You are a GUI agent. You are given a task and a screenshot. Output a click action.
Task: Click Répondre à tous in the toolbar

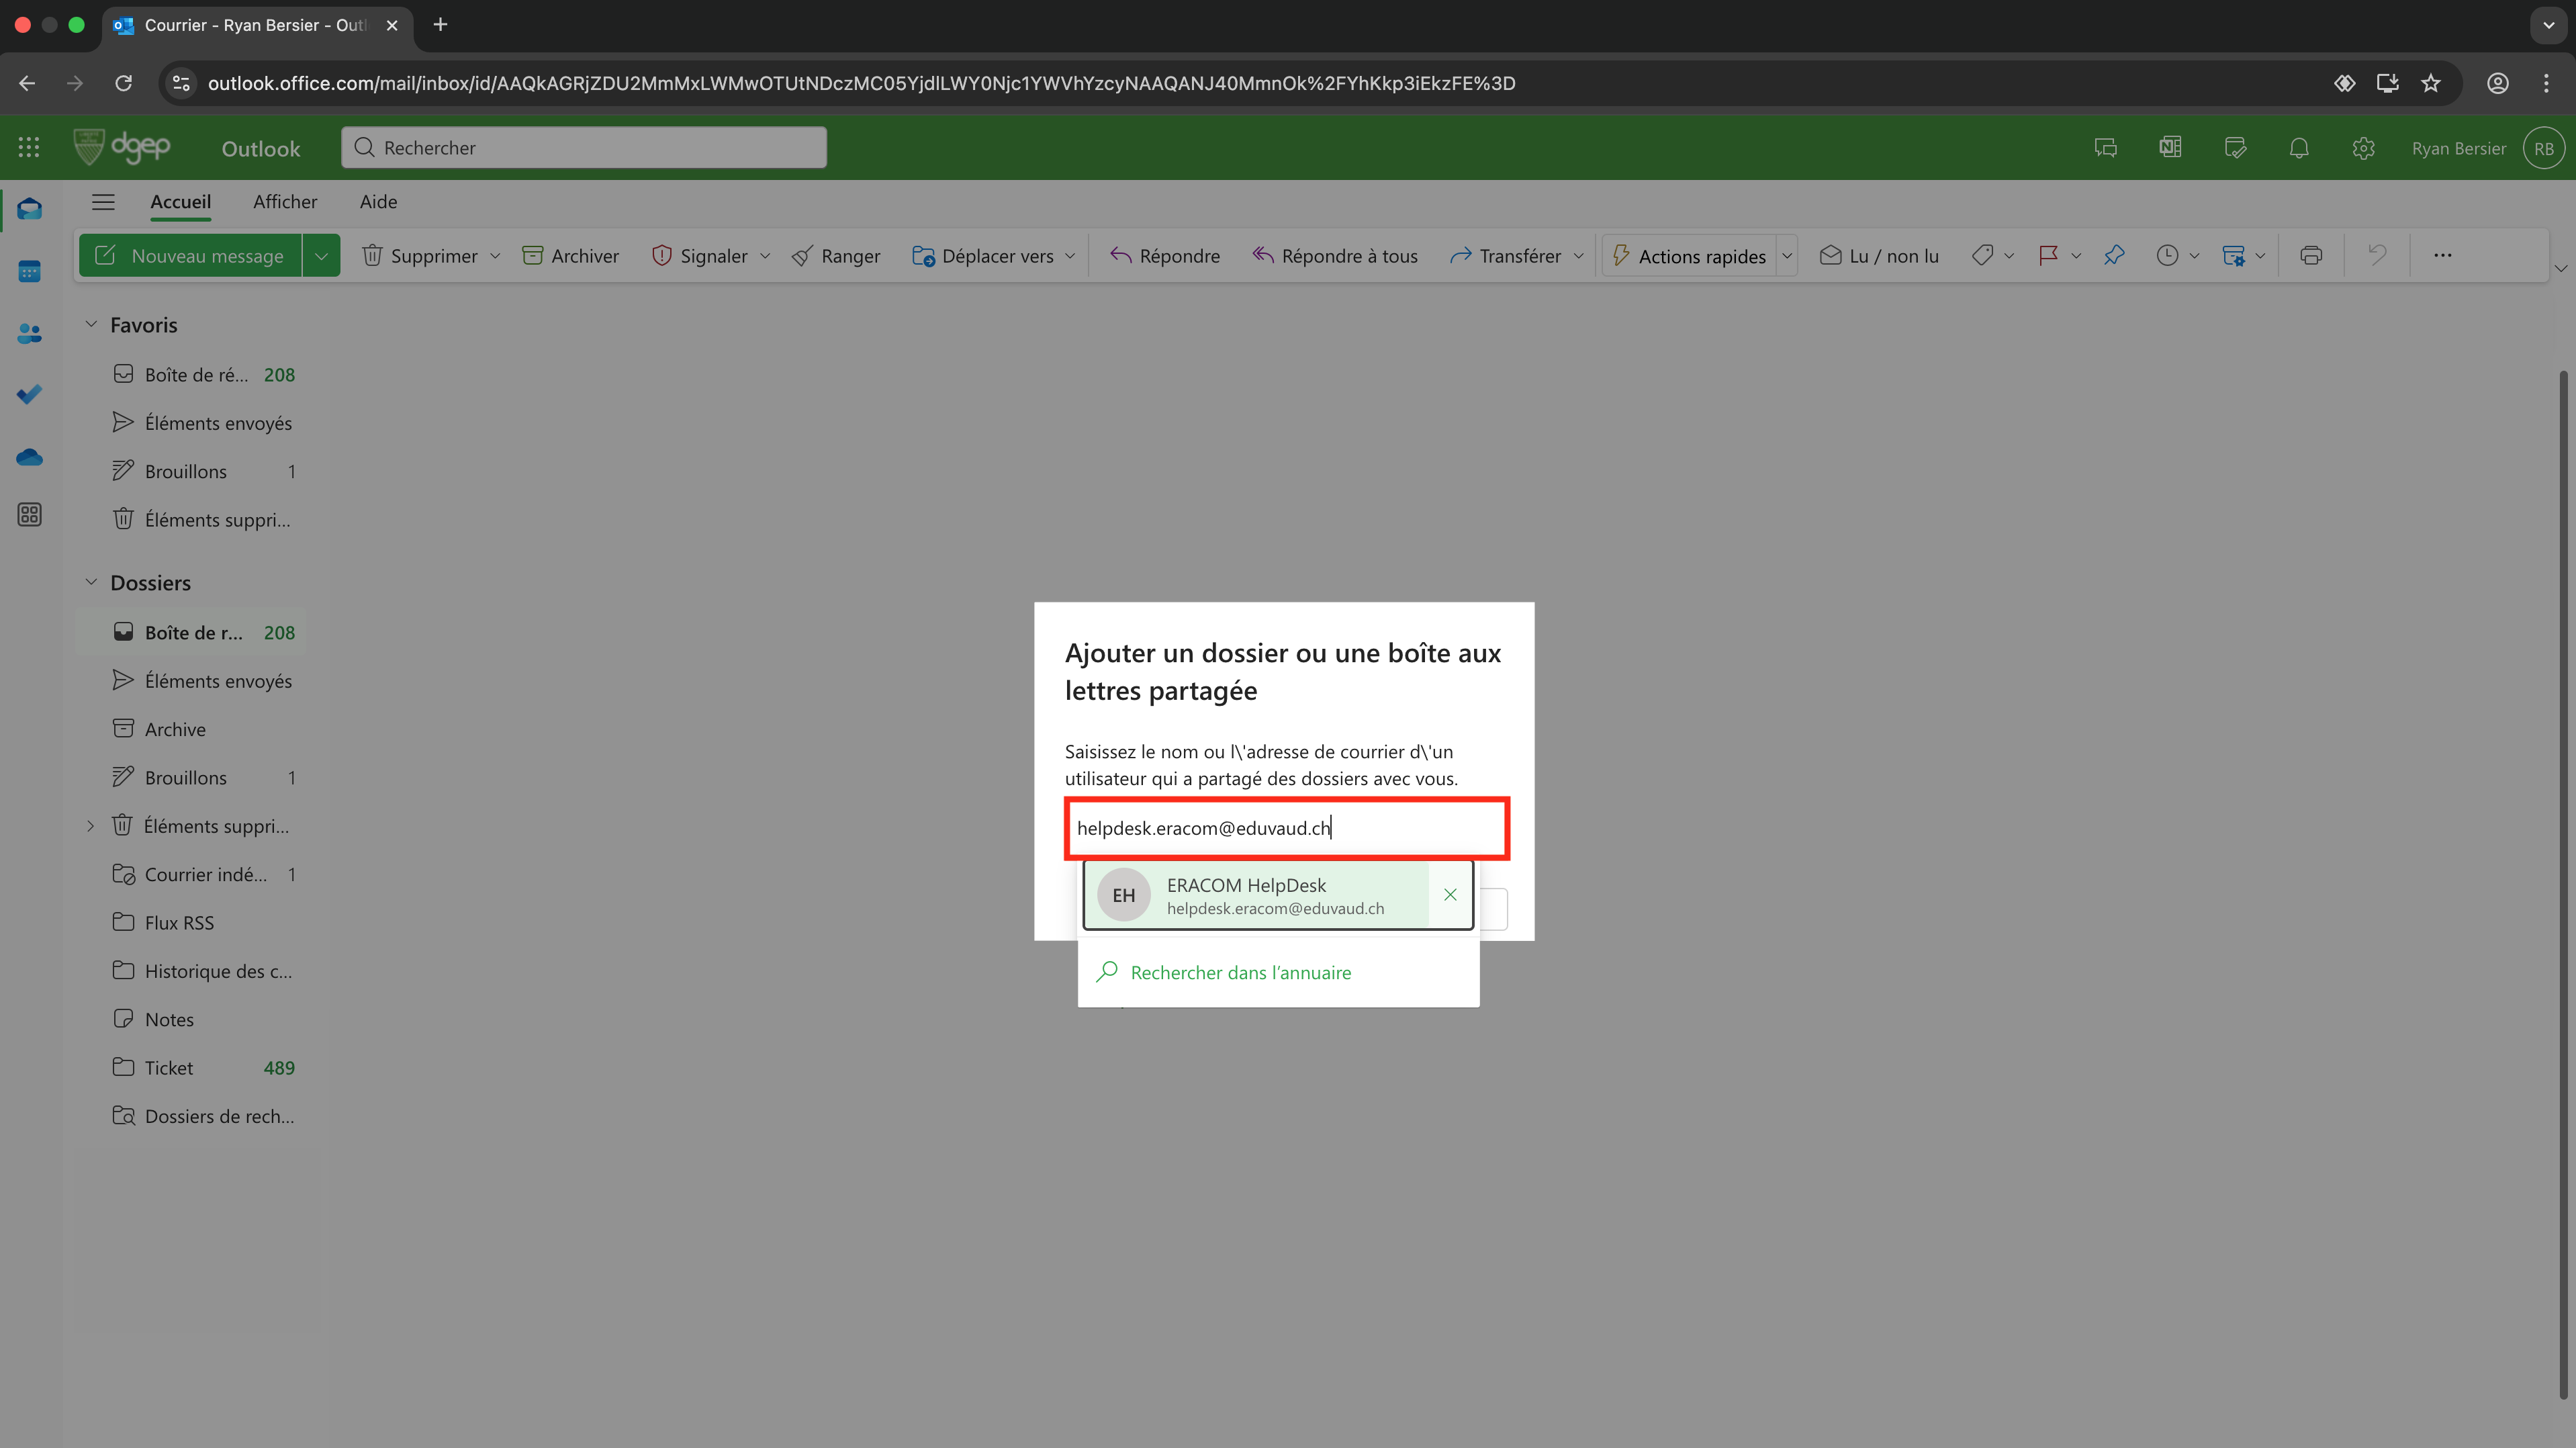1335,256
